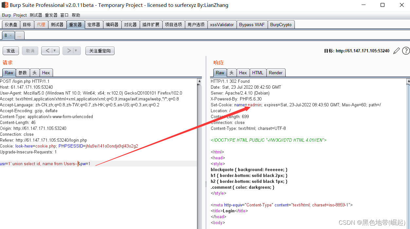Click the response pane scroll up arrow
The image size is (410, 229).
408,81
